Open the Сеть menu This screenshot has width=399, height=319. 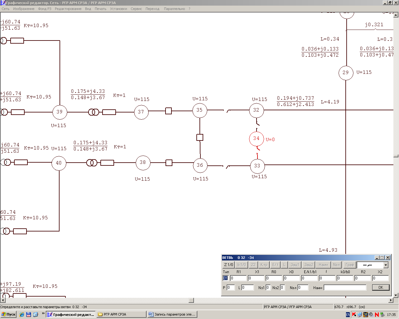[6, 9]
